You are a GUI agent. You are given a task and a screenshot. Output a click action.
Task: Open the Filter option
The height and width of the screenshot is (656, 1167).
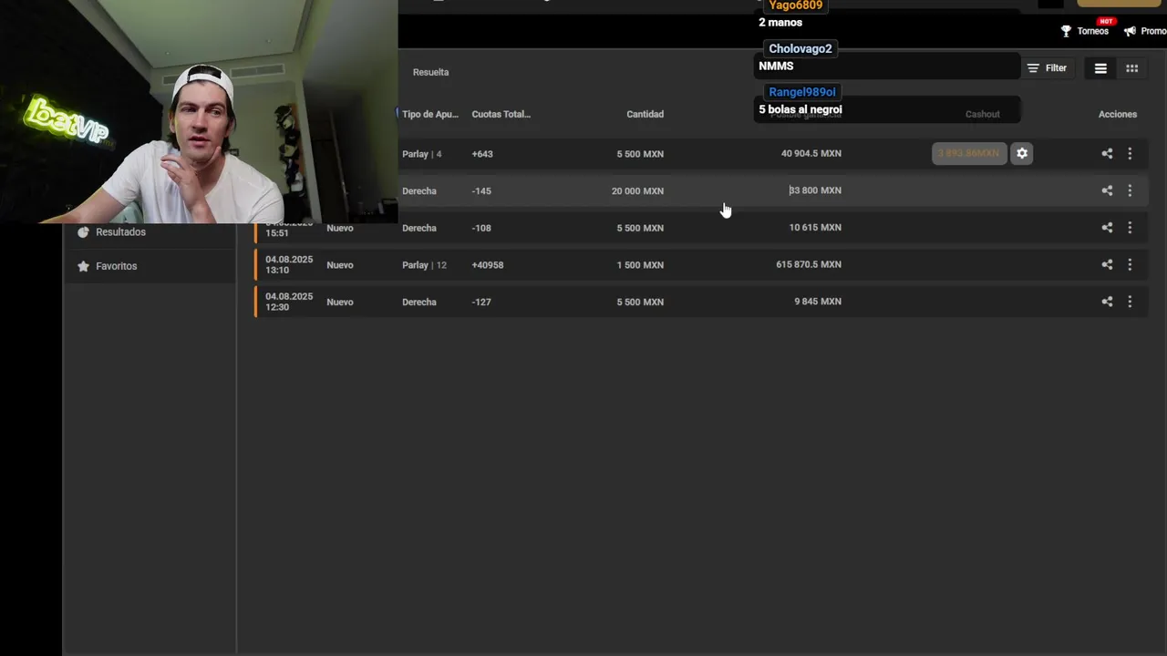pyautogui.click(x=1047, y=68)
